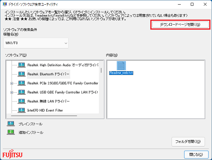This screenshot has width=212, height=160.
Task: Select Realtek Bluetooth ドライバー entry
Action: click(x=49, y=74)
